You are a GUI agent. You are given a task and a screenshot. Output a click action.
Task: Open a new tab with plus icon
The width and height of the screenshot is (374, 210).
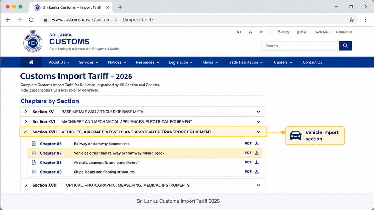click(x=120, y=7)
